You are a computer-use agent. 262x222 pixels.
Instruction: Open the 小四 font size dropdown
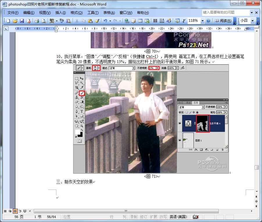[x=252, y=21]
